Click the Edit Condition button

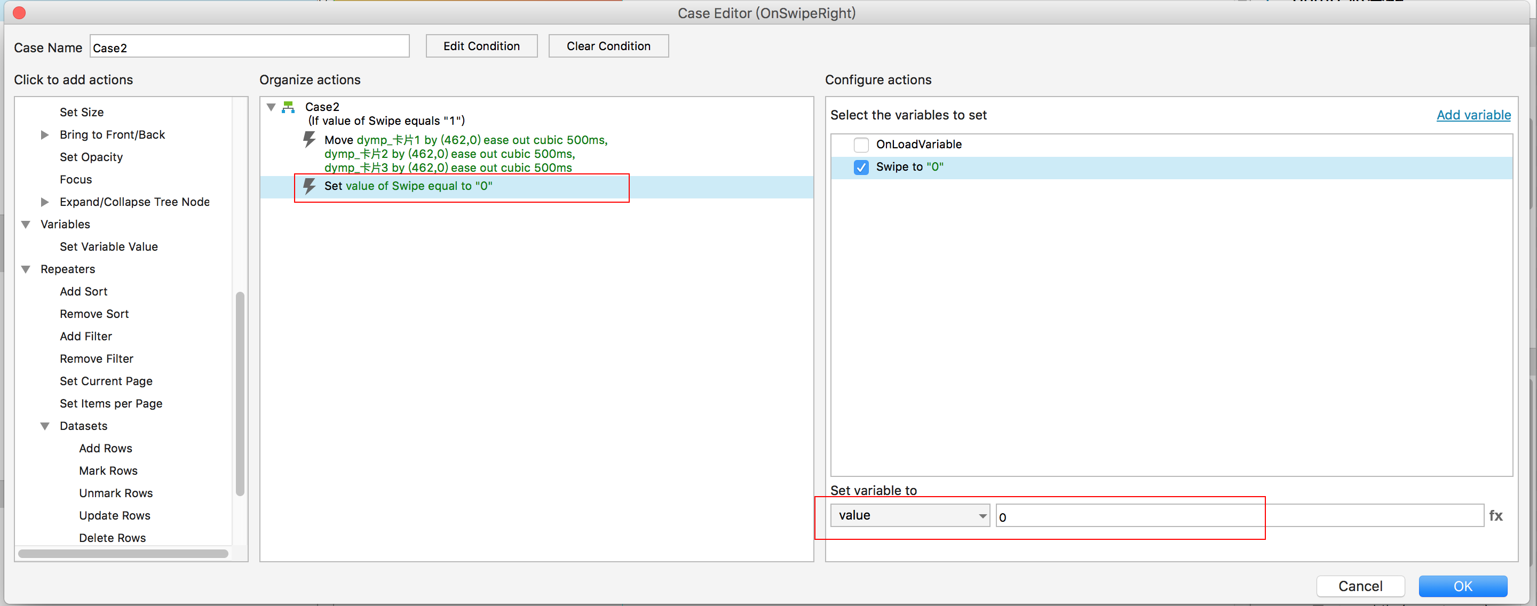pyautogui.click(x=481, y=46)
